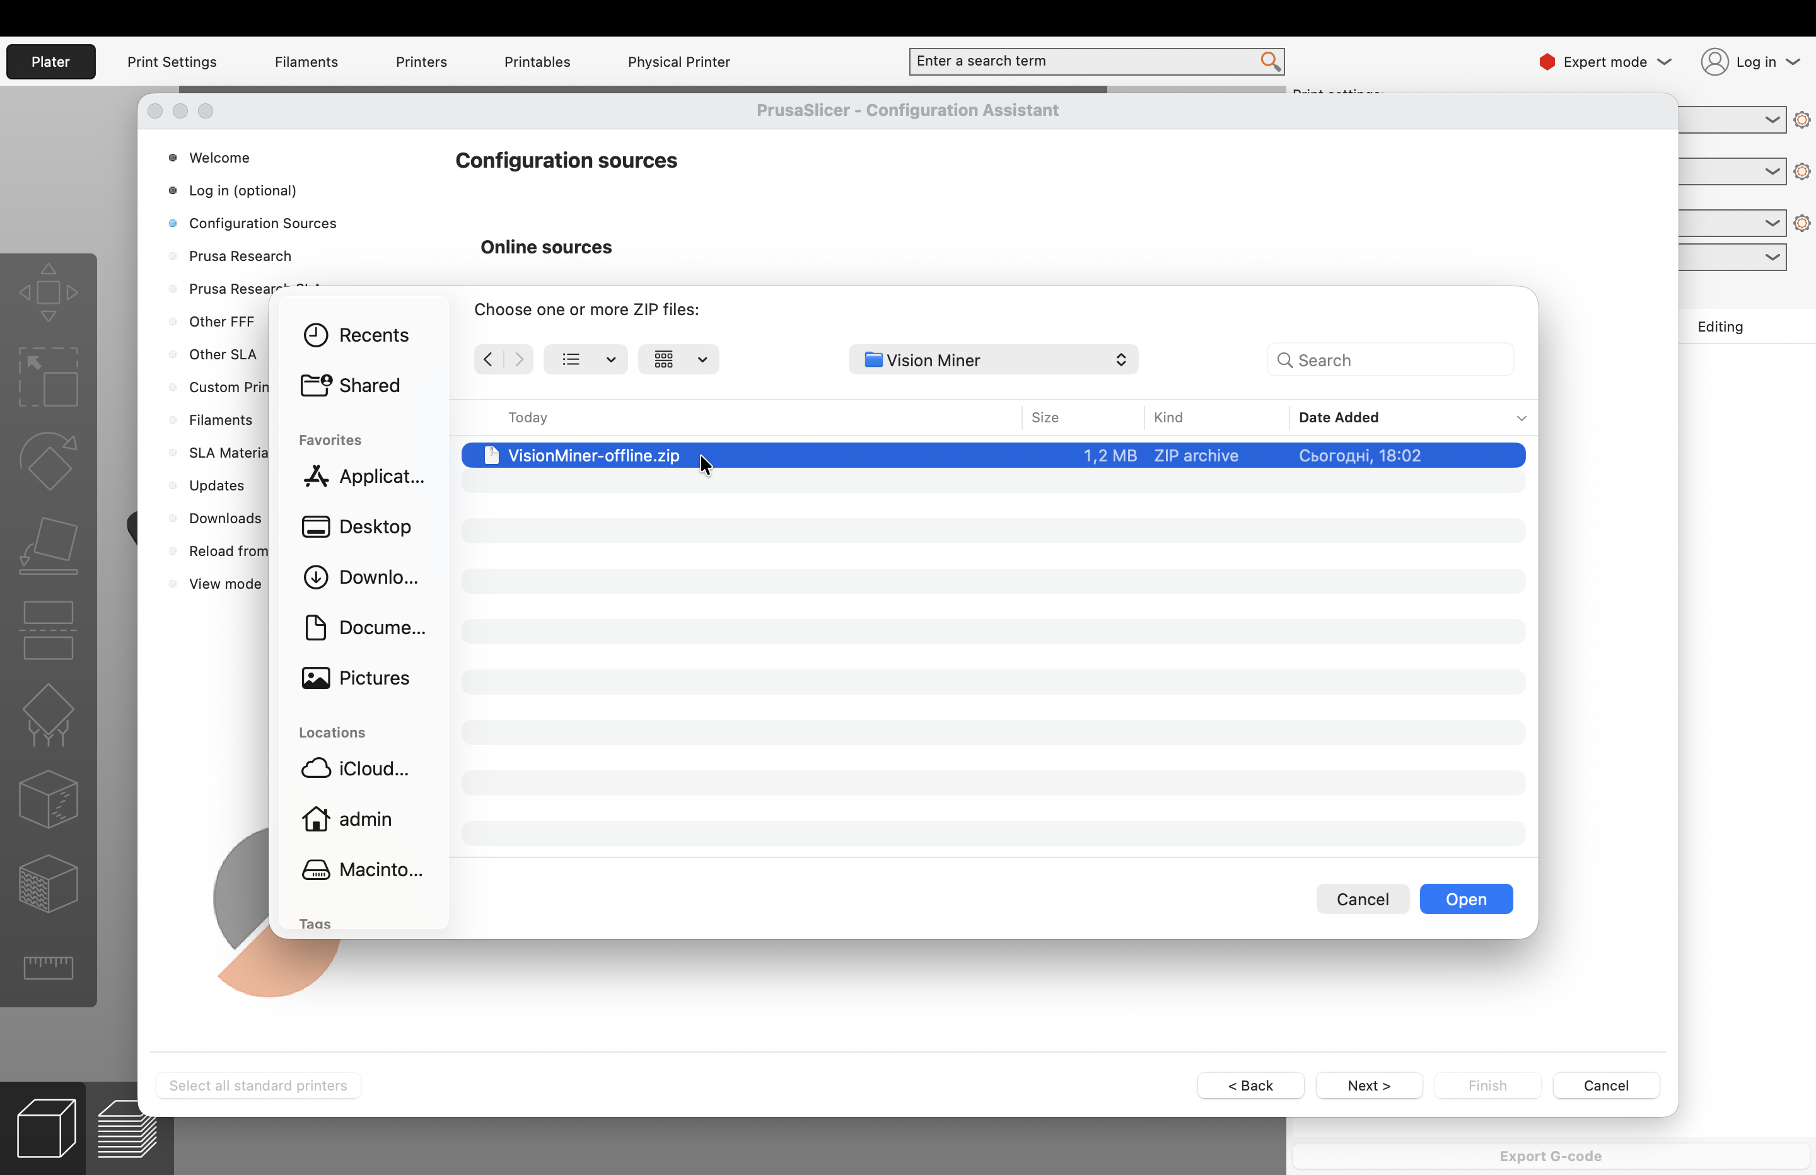Open list view options dropdown
Screen dimensions: 1816x1175
(586, 359)
